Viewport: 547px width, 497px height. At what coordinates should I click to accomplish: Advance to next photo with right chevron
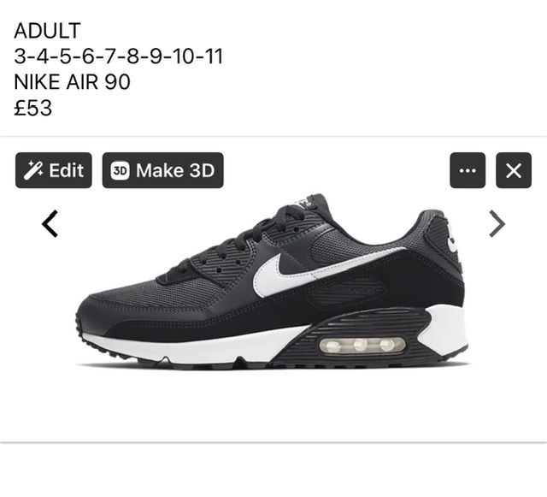pos(497,223)
